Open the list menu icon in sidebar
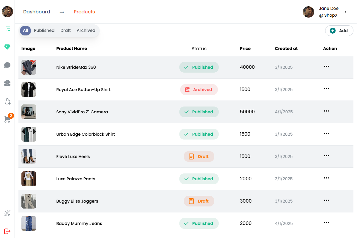Image resolution: width=357 pixels, height=238 pixels. pyautogui.click(x=7, y=29)
